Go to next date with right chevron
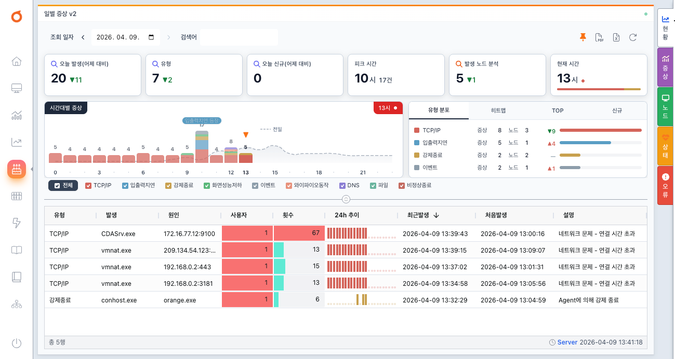 tap(168, 37)
